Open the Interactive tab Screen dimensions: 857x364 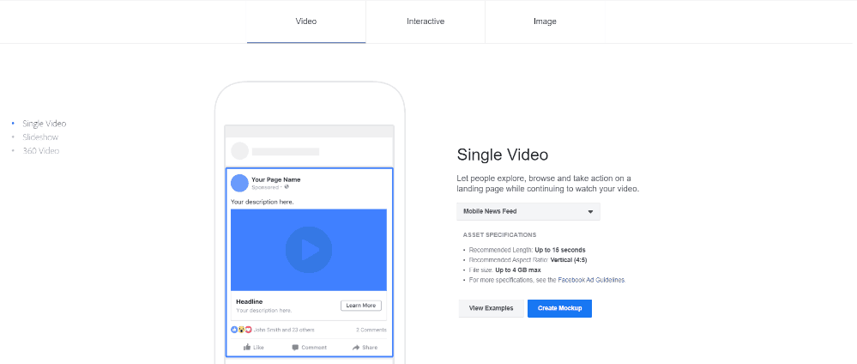coord(425,21)
